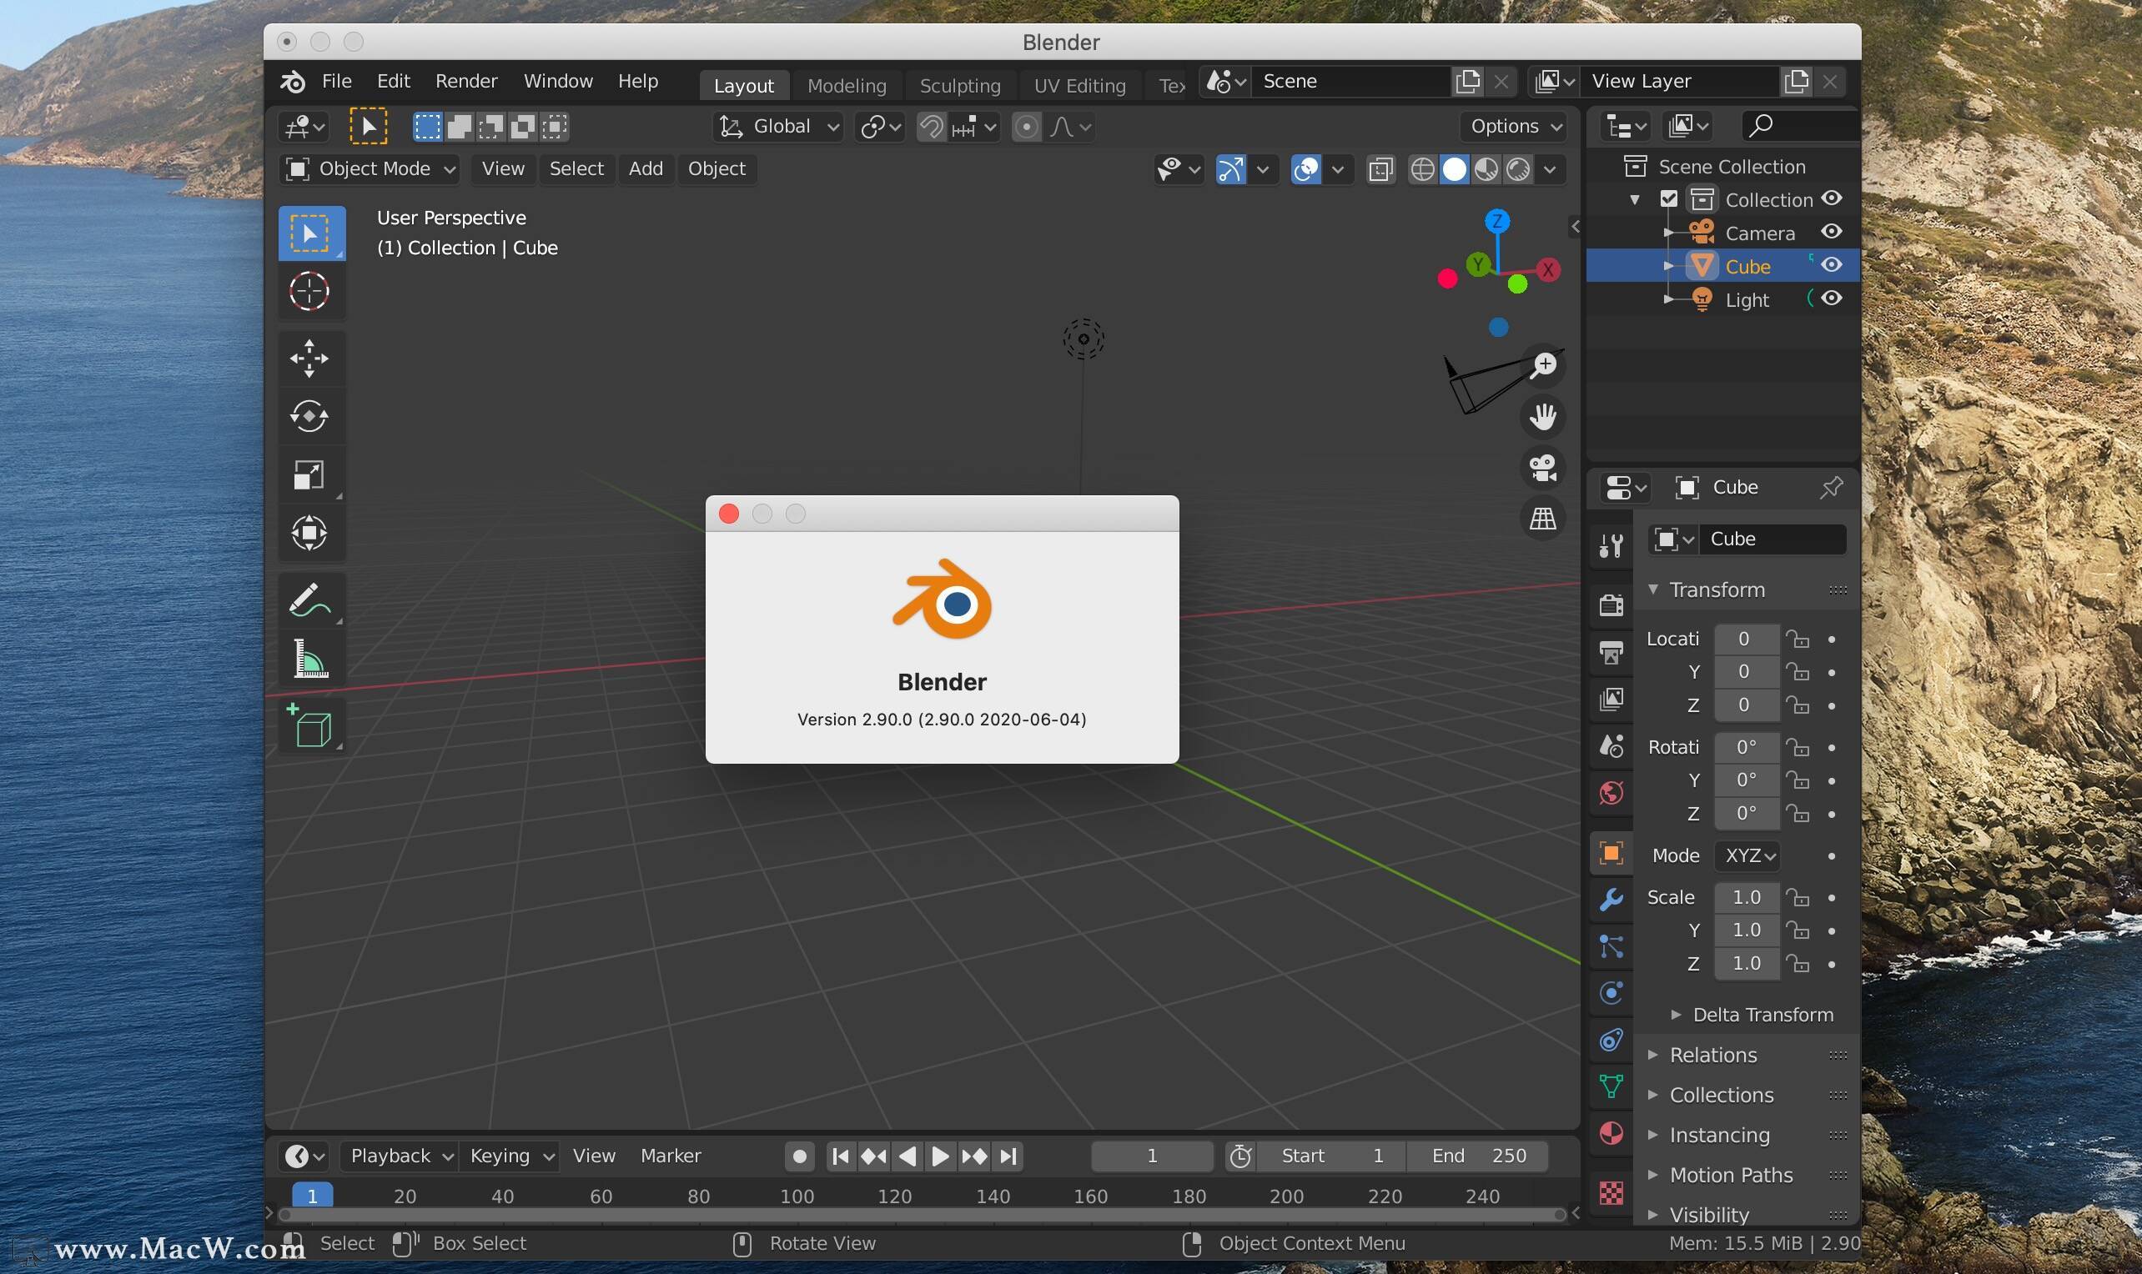Click the End frame 250 field
Screen dimensions: 2142x1274
(1478, 1156)
